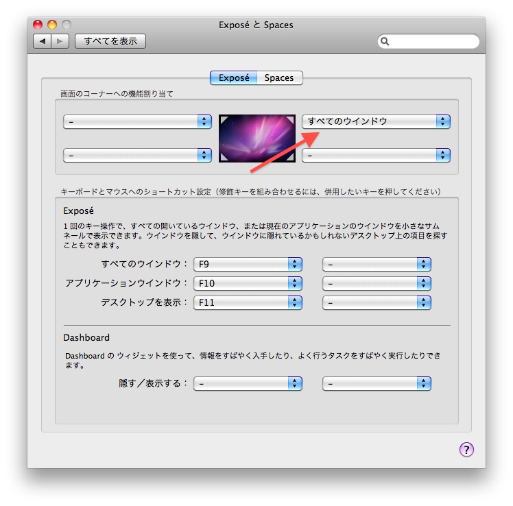513x506 pixels.
Task: Open Dashboard 隠す／表示する mouse shortcut dropdown
Action: 377,383
